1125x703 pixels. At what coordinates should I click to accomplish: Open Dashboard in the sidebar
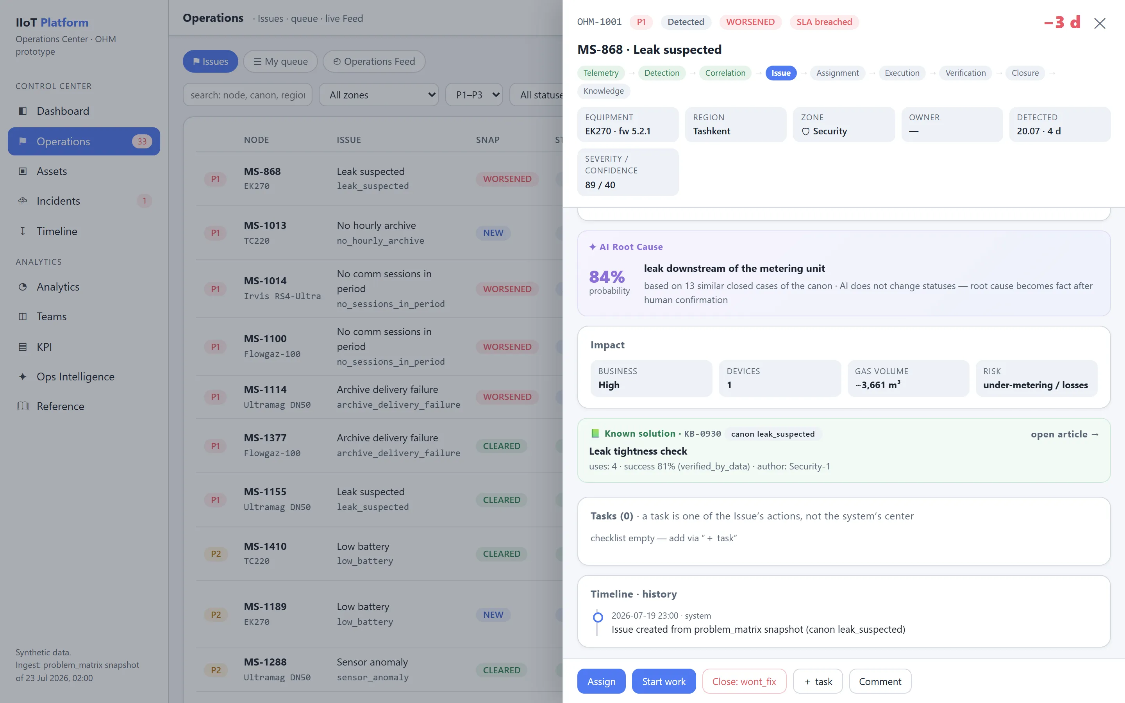[84, 111]
